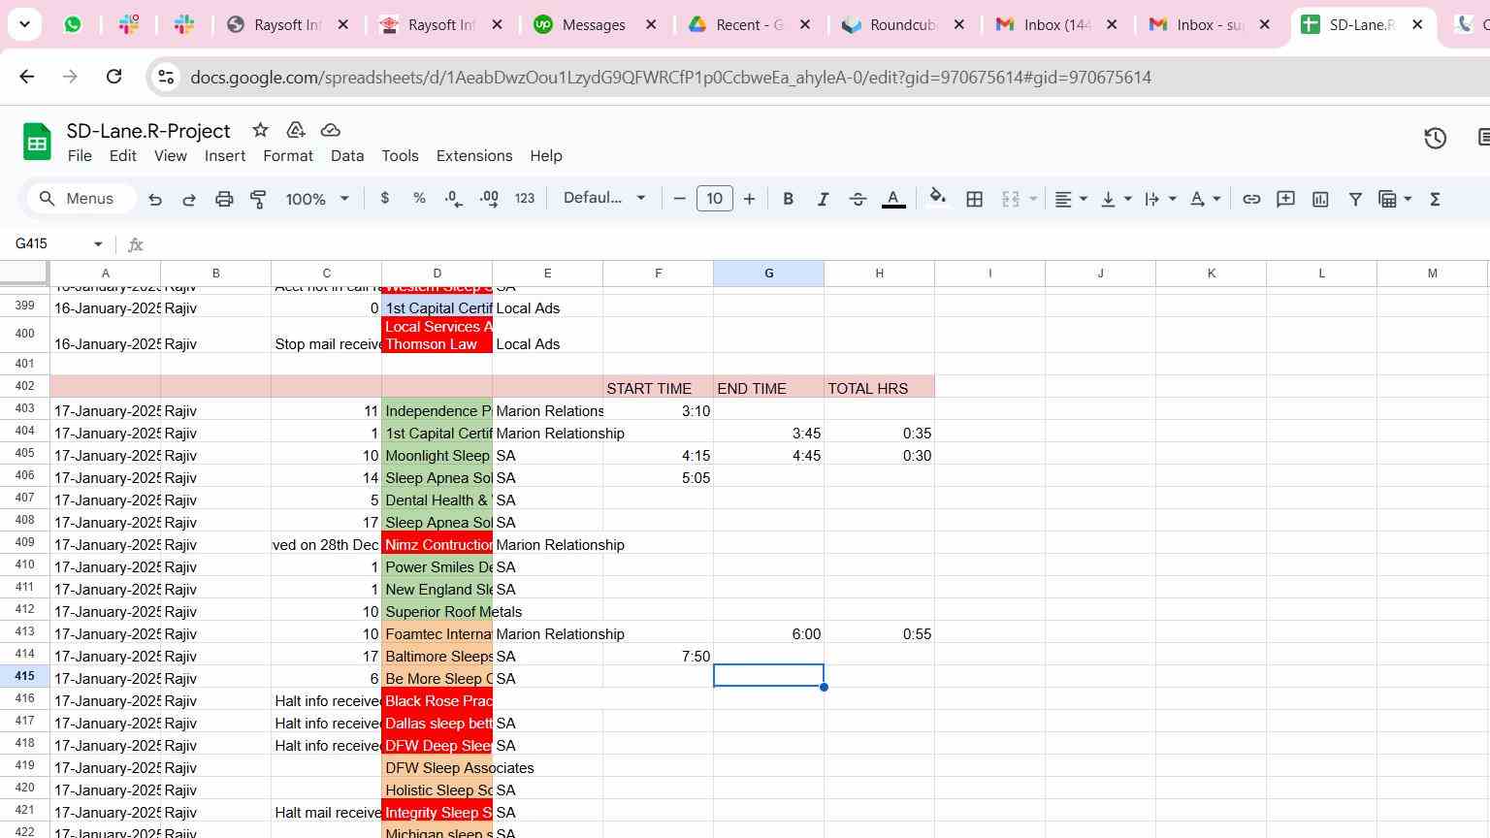The image size is (1490, 838).
Task: Click the Merge cells icon
Action: pyautogui.click(x=1011, y=199)
